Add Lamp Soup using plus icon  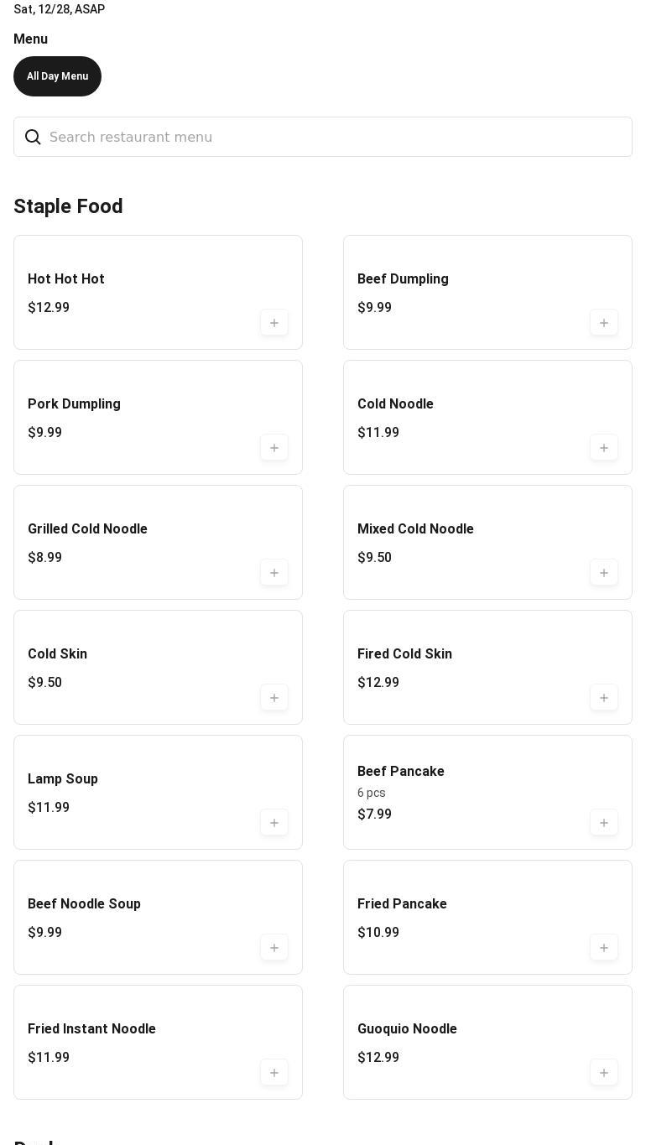pos(274,823)
